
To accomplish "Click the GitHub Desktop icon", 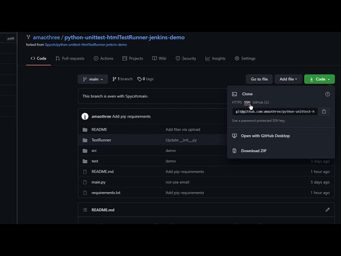I will [234, 135].
